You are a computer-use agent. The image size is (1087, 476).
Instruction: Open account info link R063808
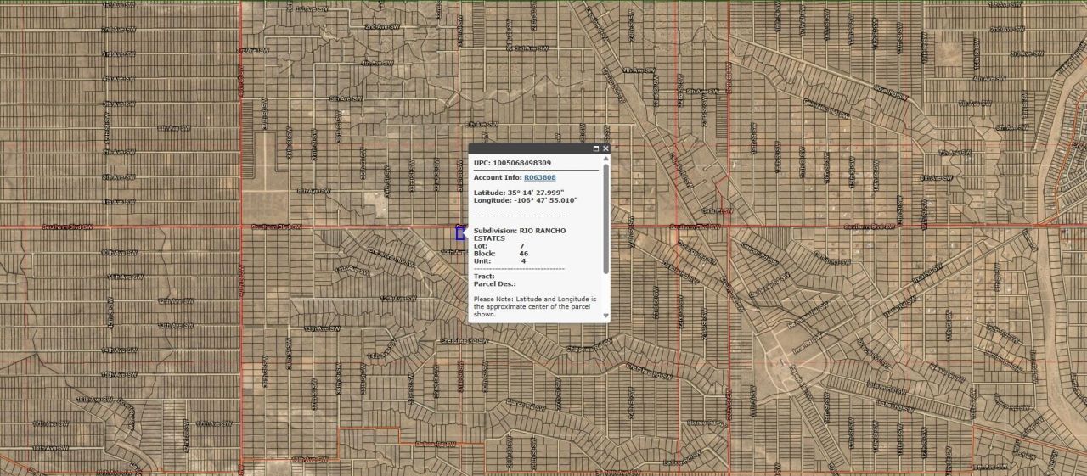pos(539,177)
